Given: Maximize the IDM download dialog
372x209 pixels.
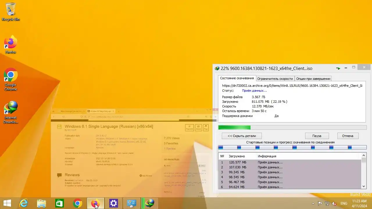Looking at the screenshot, I should pyautogui.click(x=354, y=67).
